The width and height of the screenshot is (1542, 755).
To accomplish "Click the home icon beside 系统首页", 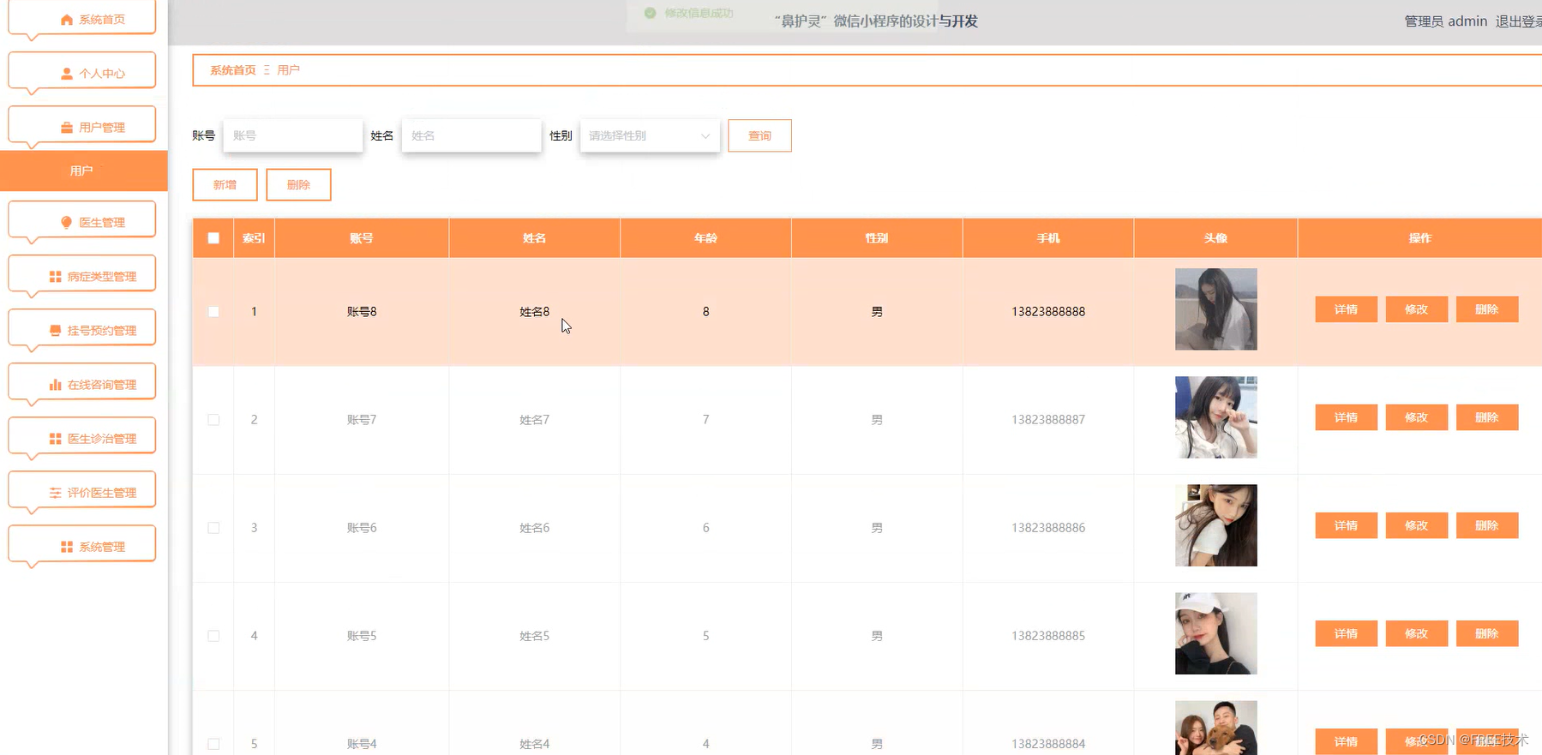I will click(x=67, y=20).
